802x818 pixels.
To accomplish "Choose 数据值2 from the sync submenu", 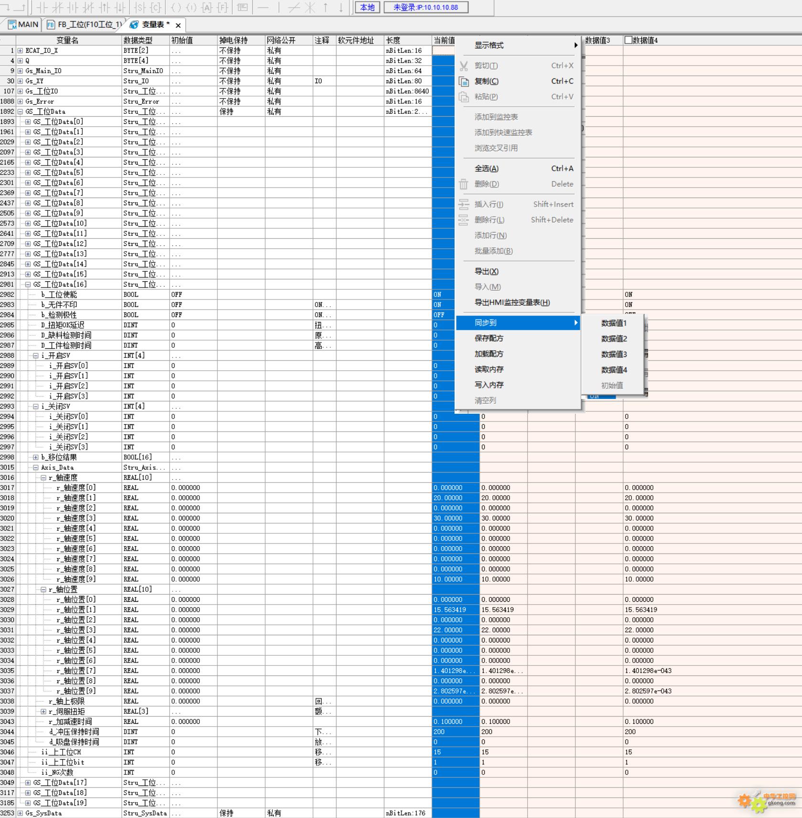I will tap(614, 339).
